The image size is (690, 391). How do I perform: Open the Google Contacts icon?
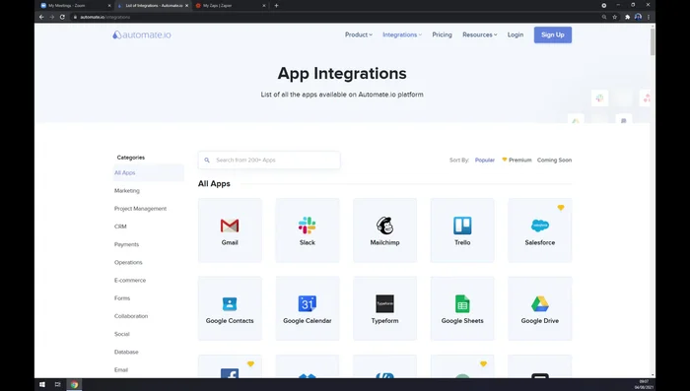[x=230, y=303]
